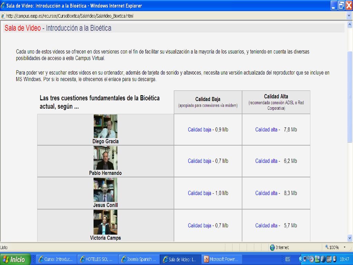
Task: Restore down the Internet Explorer window
Action: (342, 6)
